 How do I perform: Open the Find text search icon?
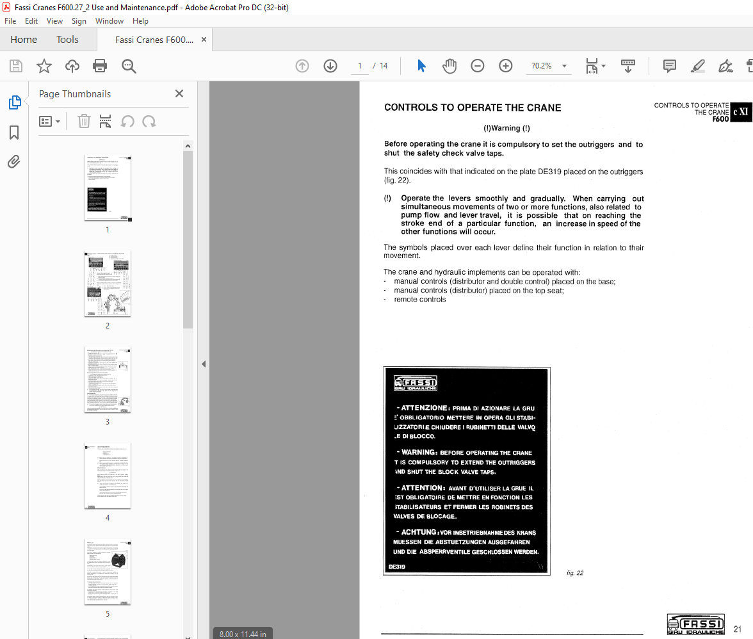pyautogui.click(x=129, y=66)
